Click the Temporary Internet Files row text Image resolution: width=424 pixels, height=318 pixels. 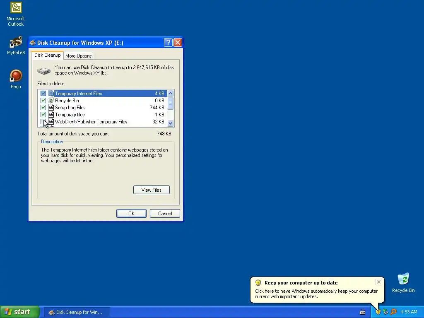[x=78, y=93]
